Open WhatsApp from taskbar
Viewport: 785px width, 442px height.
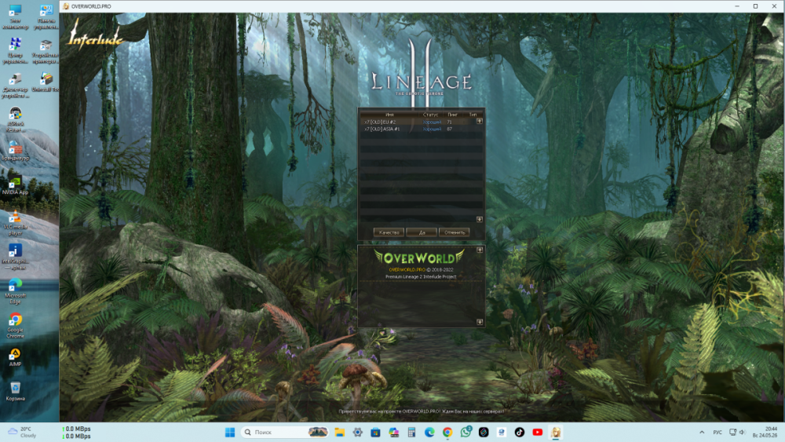coord(466,432)
